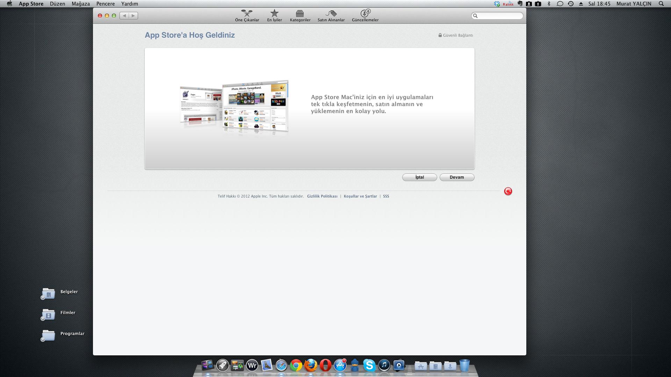Click the Sal 18:45 clock

(599, 4)
